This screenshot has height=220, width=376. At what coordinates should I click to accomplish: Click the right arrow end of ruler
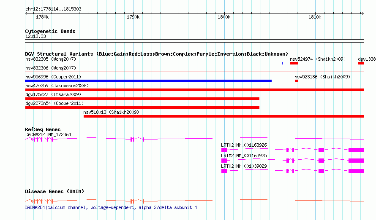(x=362, y=13)
